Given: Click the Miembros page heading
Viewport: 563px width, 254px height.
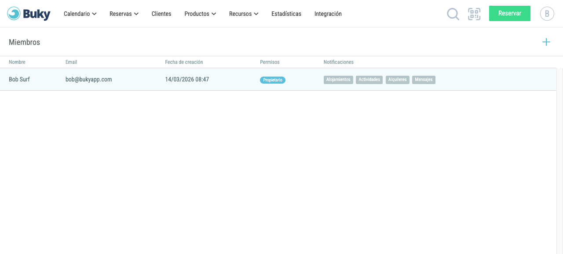Looking at the screenshot, I should click(x=24, y=42).
